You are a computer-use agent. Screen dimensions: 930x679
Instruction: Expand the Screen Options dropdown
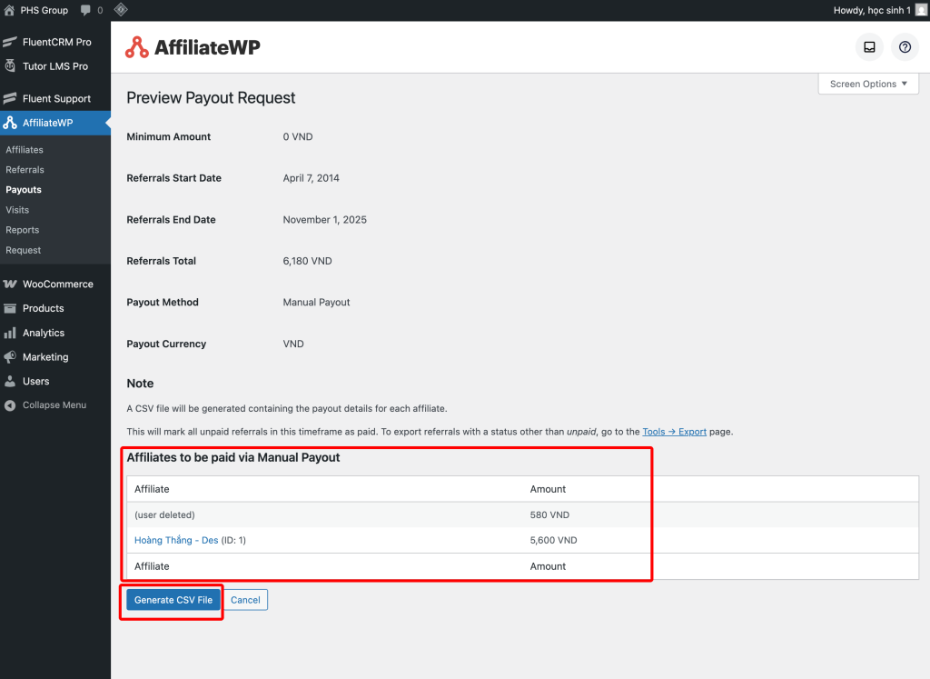coord(868,84)
